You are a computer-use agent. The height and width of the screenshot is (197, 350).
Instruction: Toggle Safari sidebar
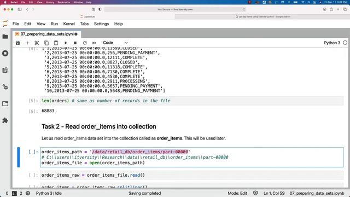20,9
